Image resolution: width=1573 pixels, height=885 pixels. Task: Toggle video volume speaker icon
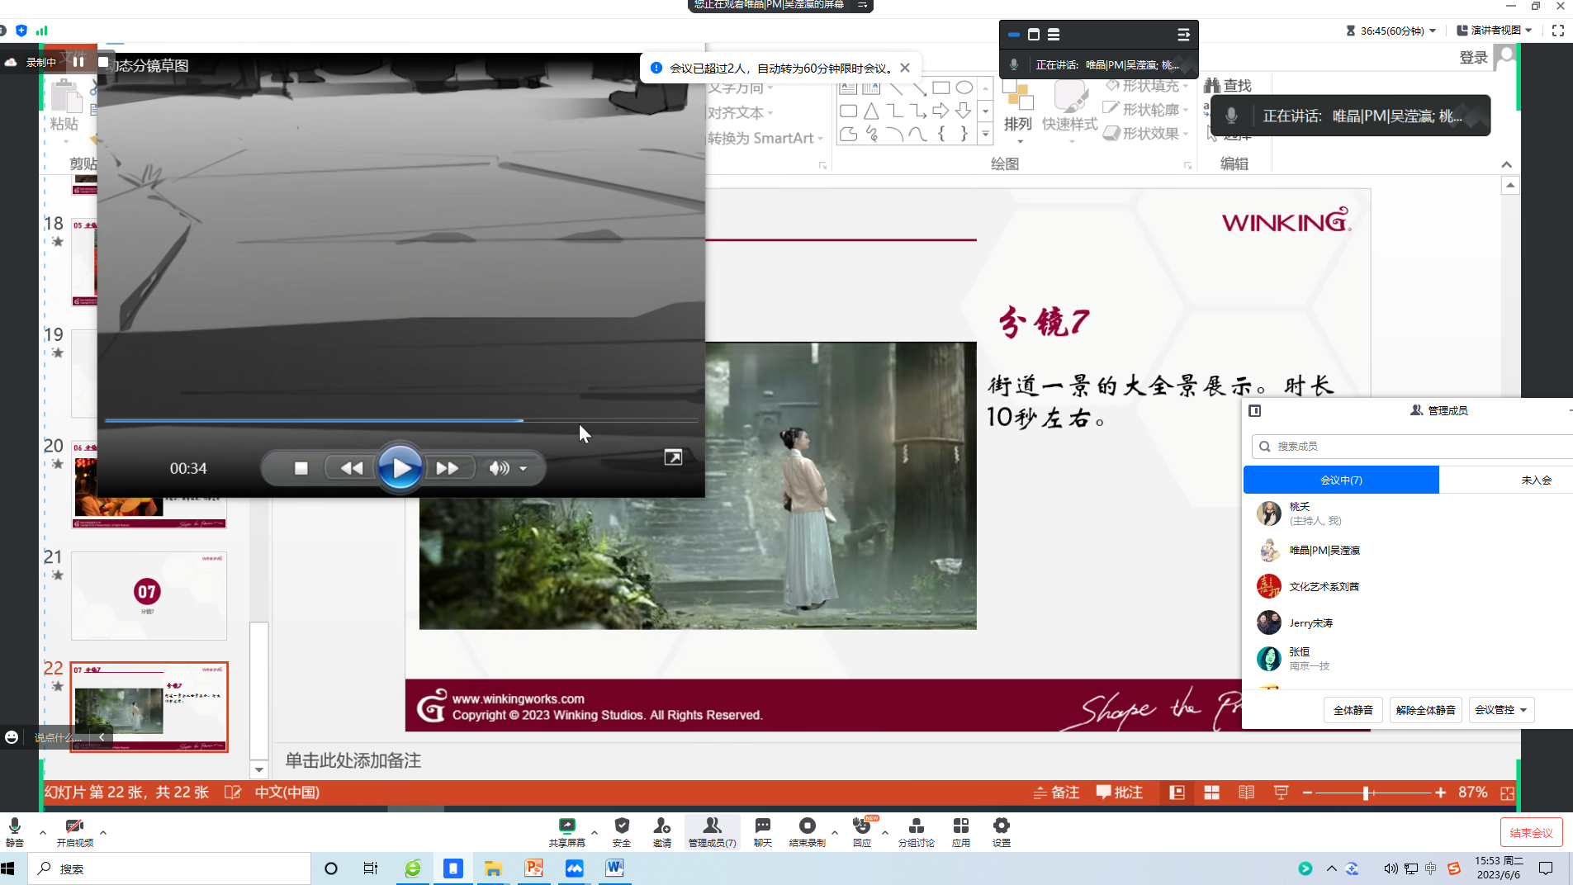pos(498,468)
